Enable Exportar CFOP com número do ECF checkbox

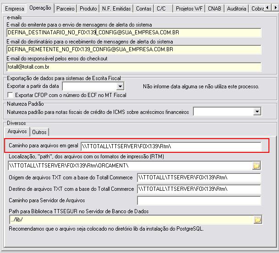tap(11, 95)
